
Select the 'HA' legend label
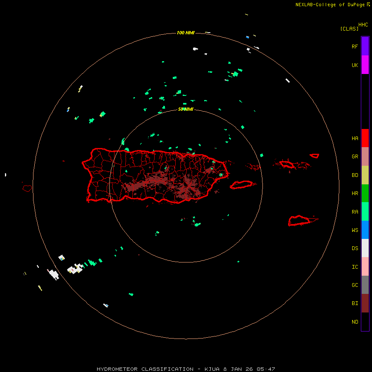click(355, 138)
